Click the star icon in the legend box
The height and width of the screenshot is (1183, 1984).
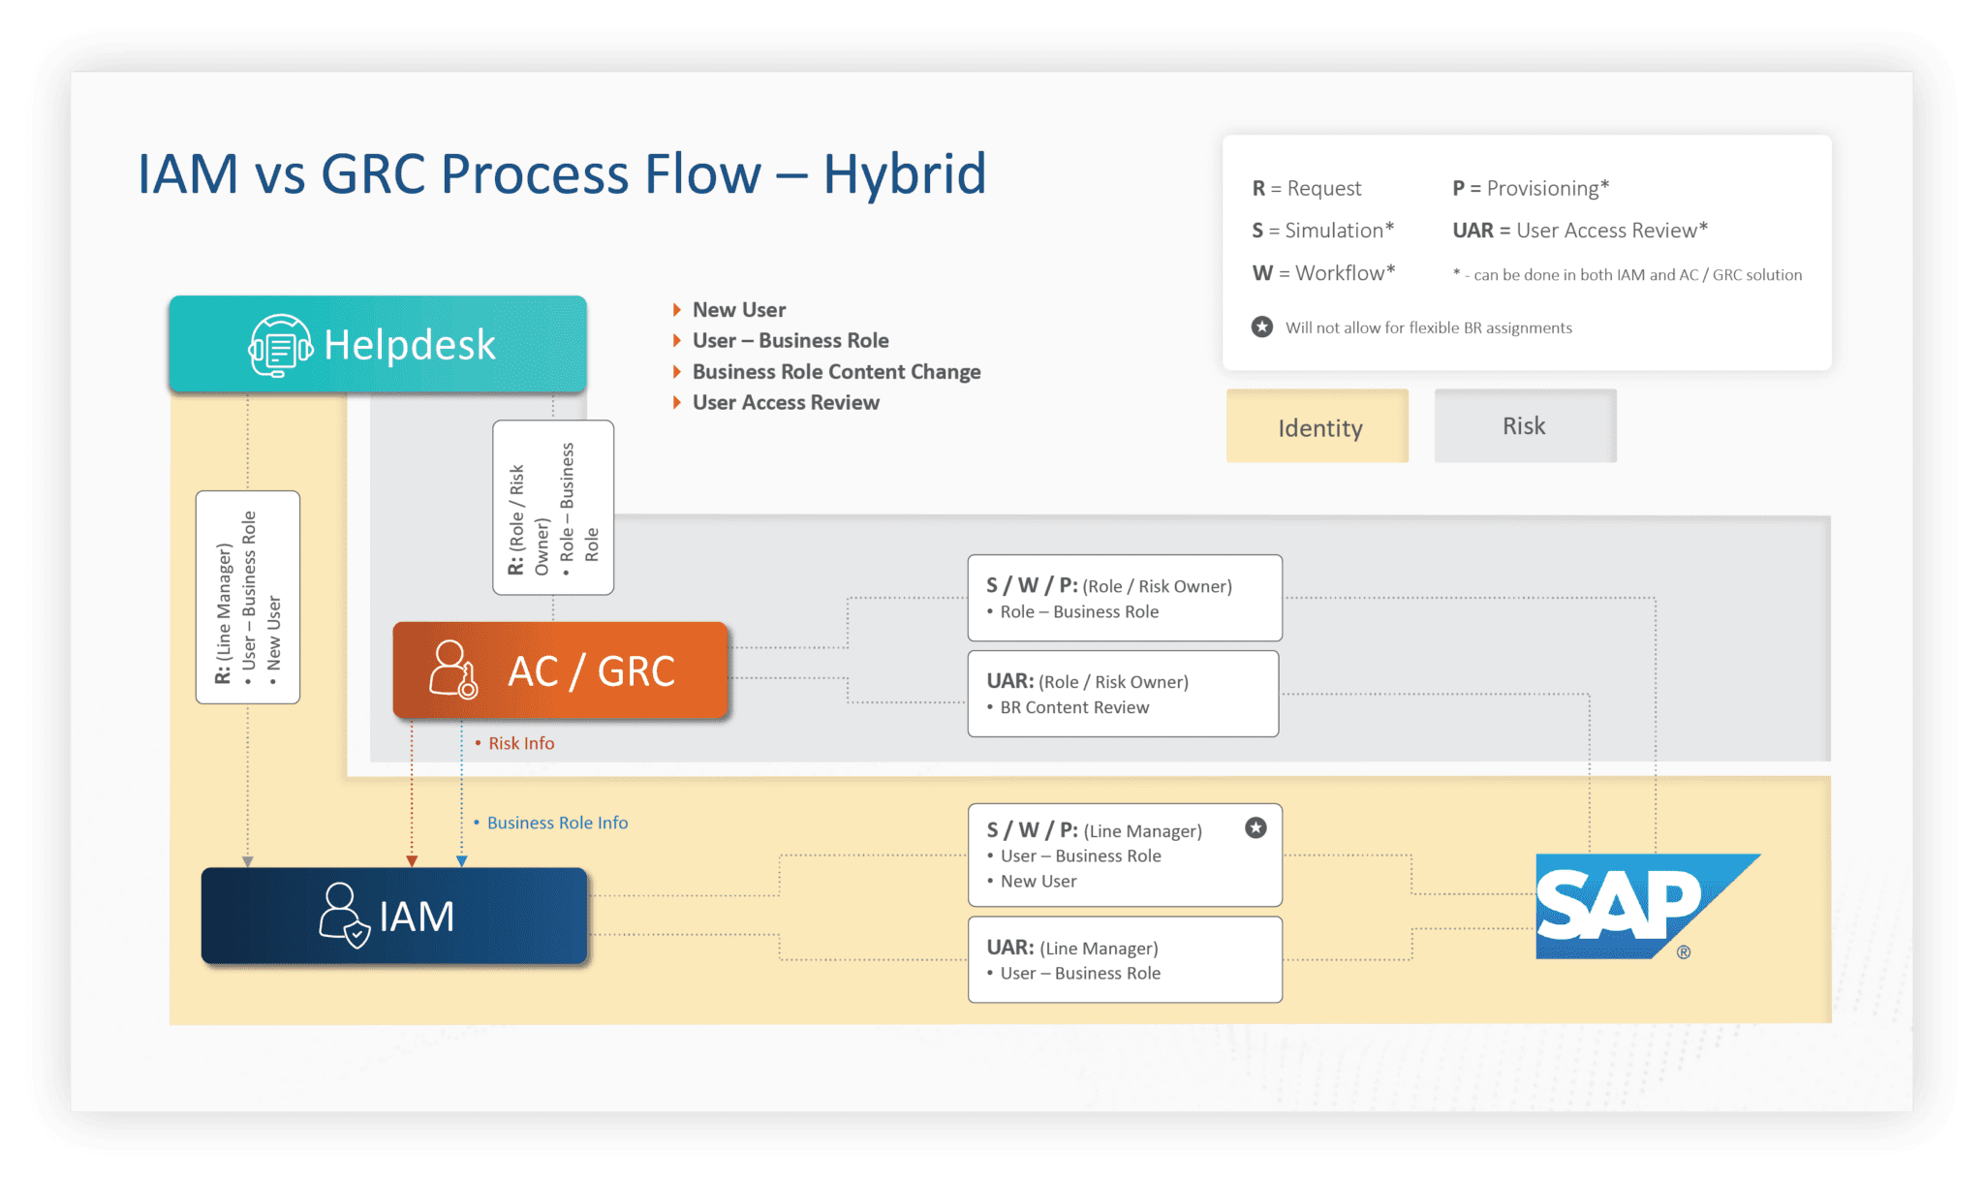click(1260, 327)
